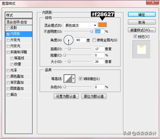Enable the 光泽 satin checkbox
The width and height of the screenshot is (160, 139).
(x=8, y=70)
